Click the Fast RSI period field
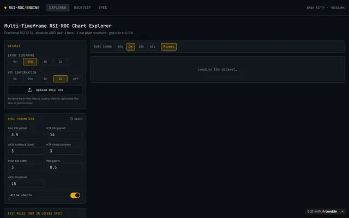 pos(26,135)
